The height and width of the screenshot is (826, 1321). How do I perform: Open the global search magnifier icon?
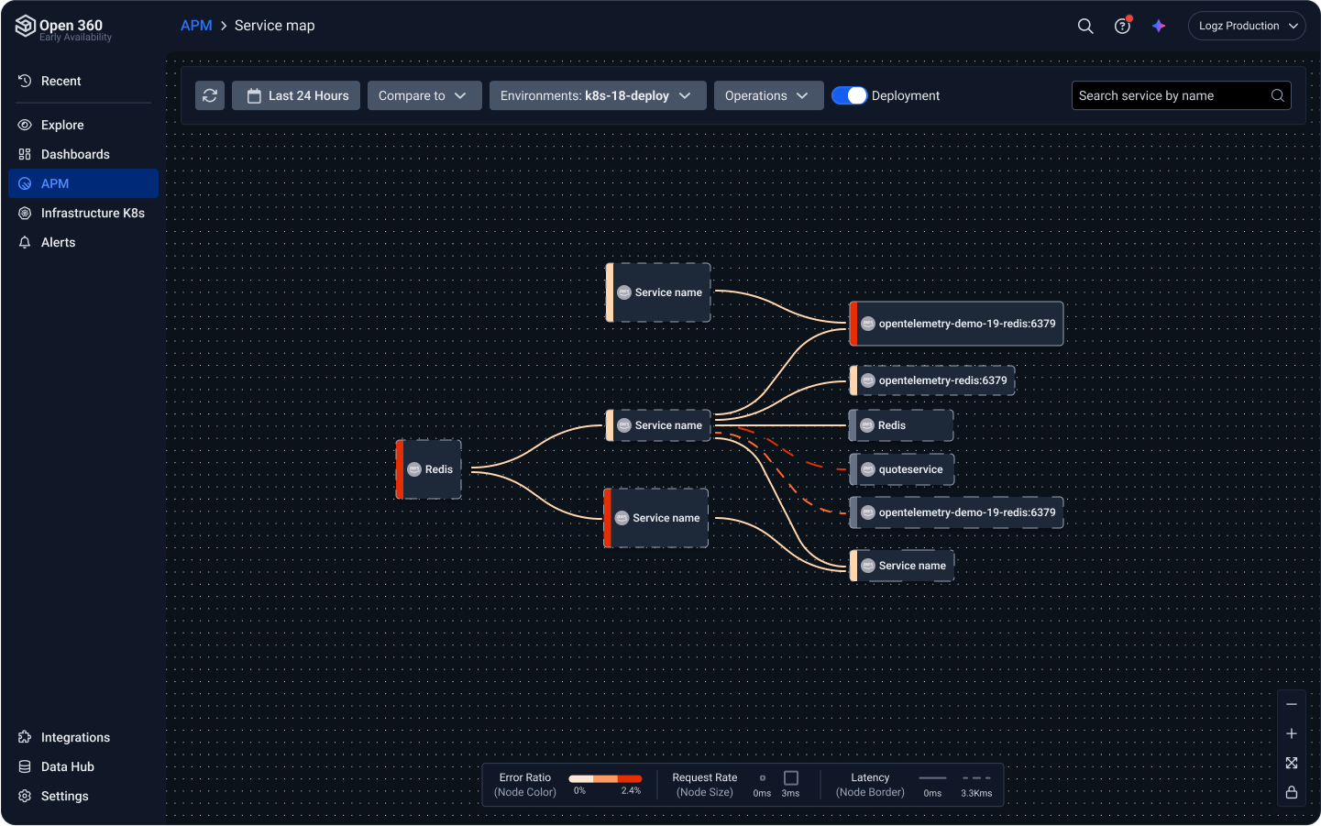point(1085,26)
